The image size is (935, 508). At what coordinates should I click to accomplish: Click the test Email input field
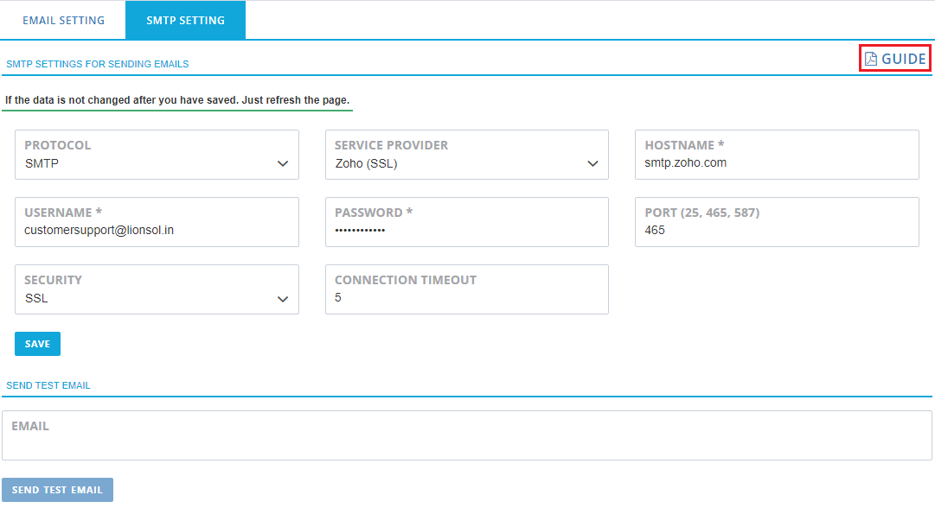467,435
